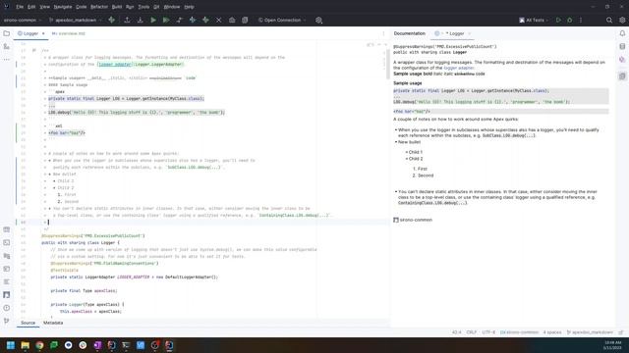
Task: Open the Git menu
Action: tap(156, 7)
